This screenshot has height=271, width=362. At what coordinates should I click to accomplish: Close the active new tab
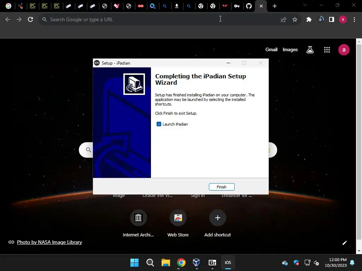tap(261, 6)
